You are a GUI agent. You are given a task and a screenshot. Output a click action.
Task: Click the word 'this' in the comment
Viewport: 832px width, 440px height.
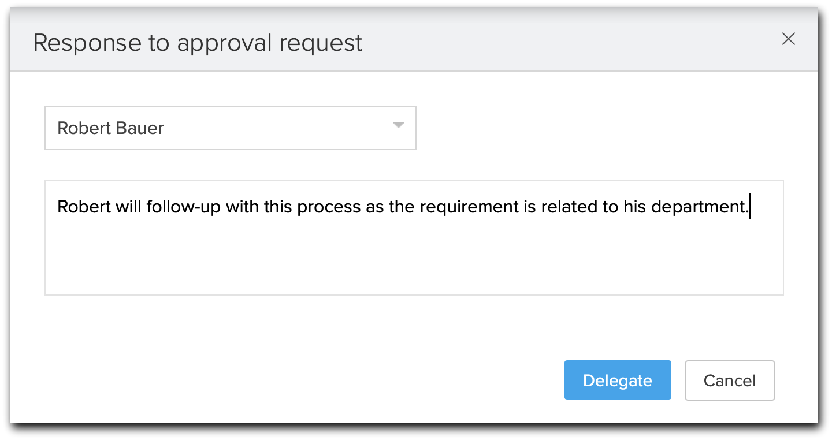tap(278, 207)
